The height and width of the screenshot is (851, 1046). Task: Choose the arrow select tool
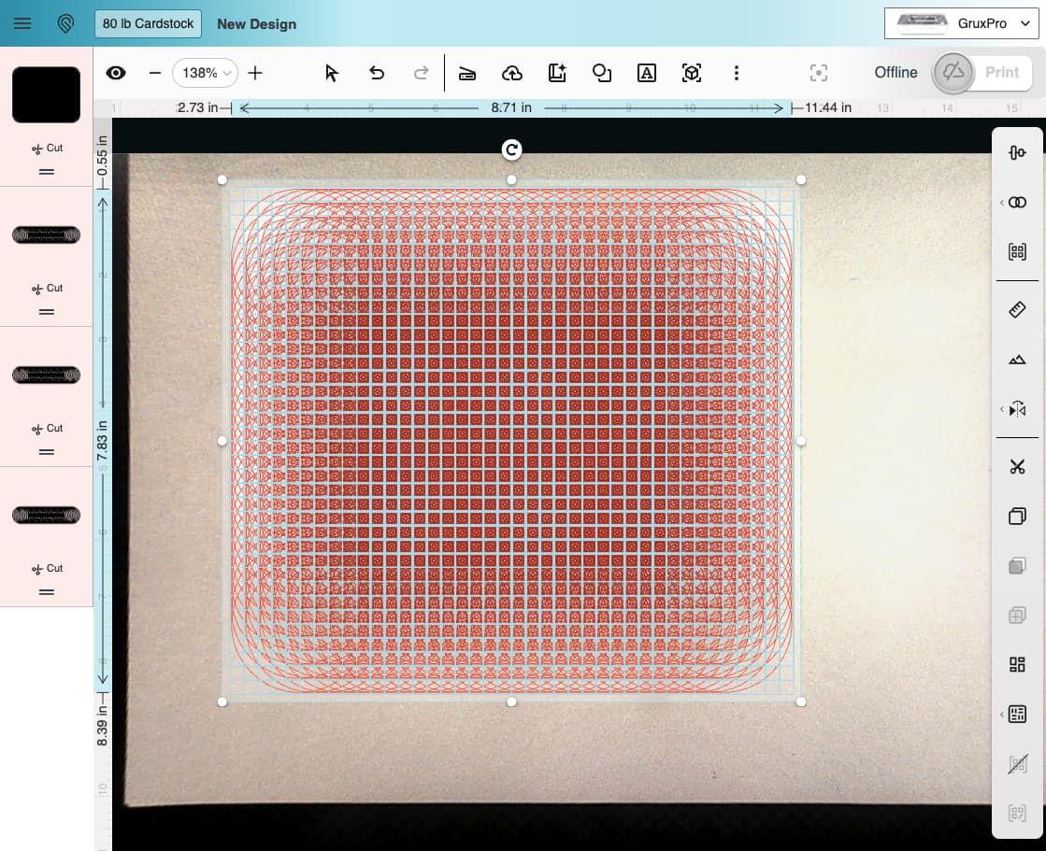pyautogui.click(x=331, y=73)
